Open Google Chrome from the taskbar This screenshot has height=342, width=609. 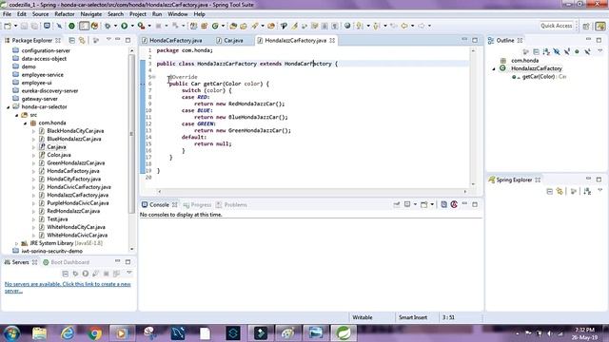(x=94, y=333)
